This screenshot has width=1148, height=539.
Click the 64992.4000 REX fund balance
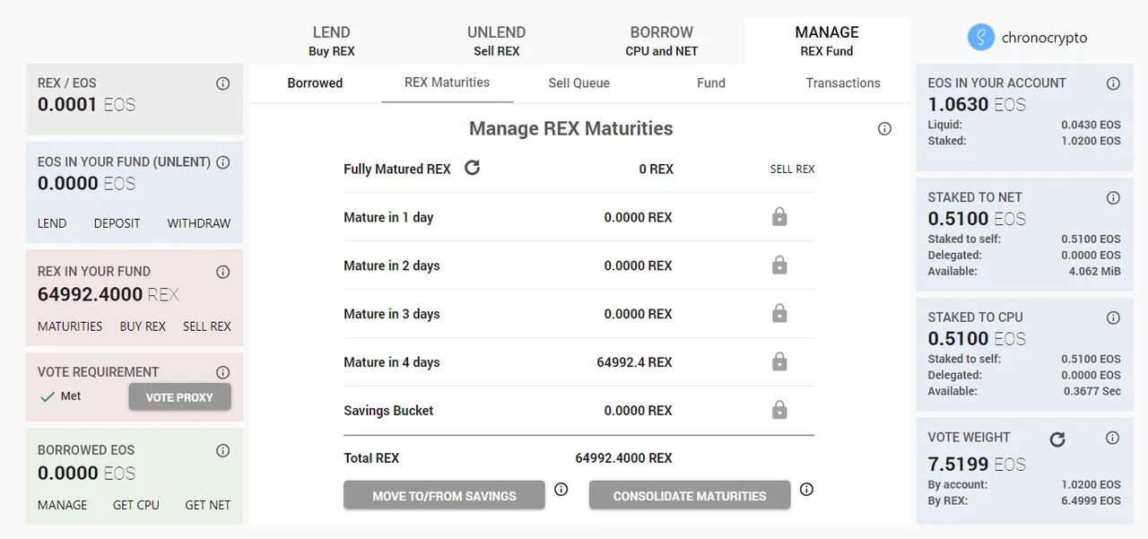click(x=109, y=294)
